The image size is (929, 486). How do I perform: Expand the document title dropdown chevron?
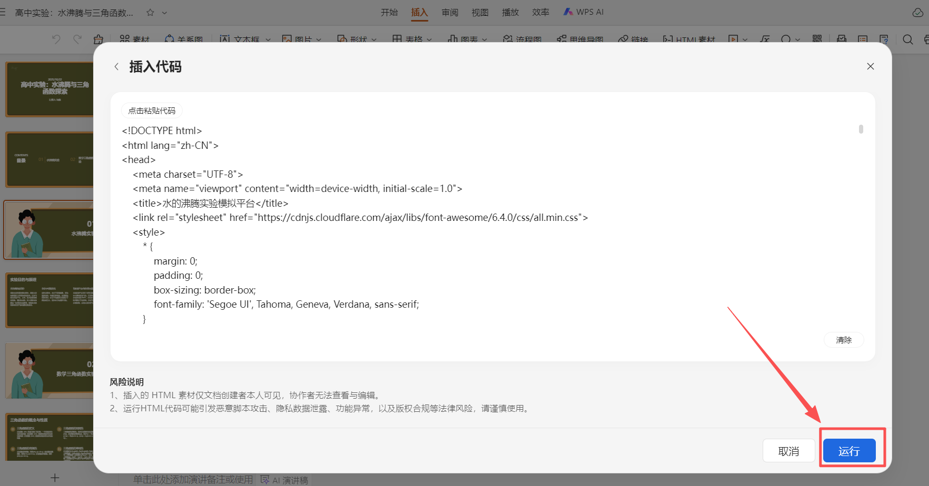click(x=164, y=12)
